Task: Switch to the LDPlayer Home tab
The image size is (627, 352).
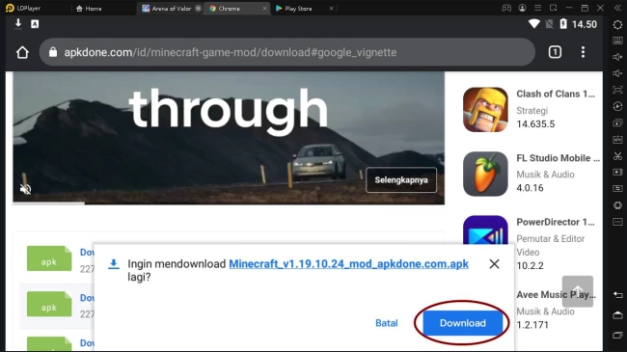Action: (x=89, y=9)
